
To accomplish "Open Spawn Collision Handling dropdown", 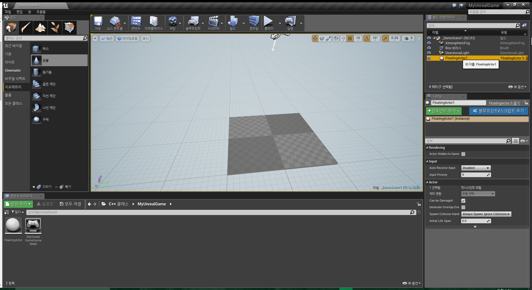I will [x=486, y=214].
